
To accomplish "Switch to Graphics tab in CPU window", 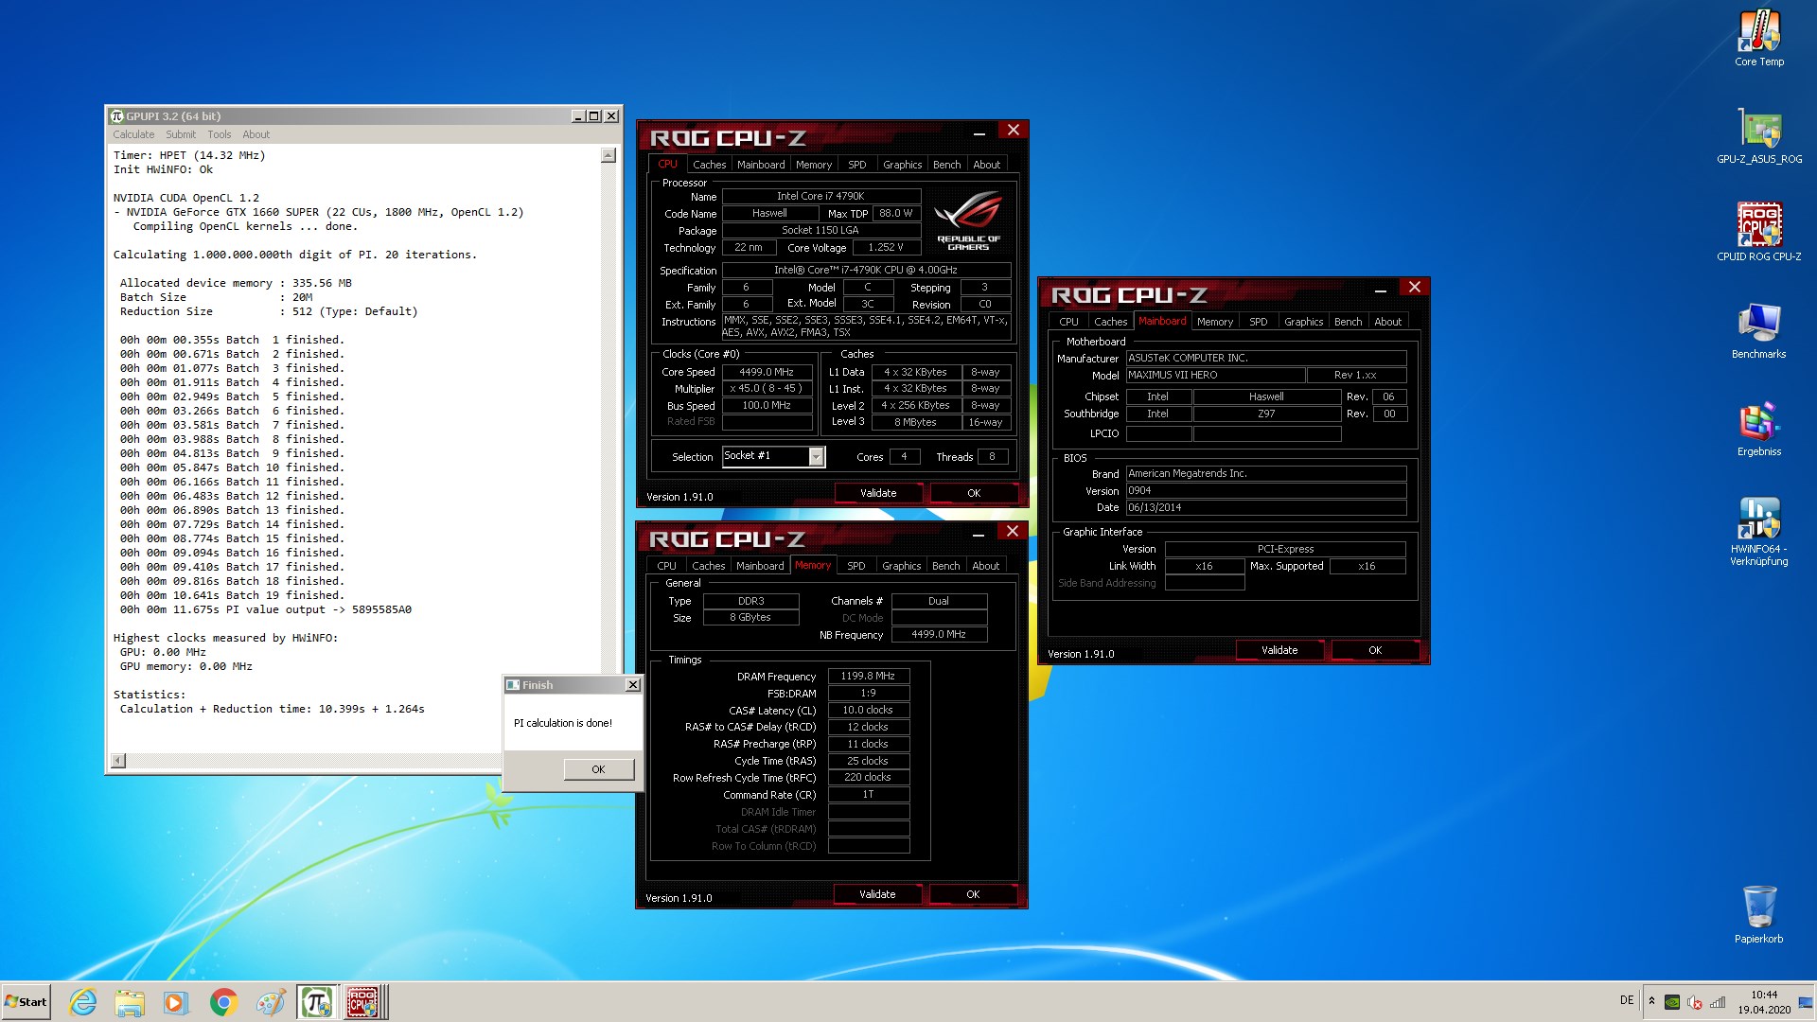I will pyautogui.click(x=902, y=165).
